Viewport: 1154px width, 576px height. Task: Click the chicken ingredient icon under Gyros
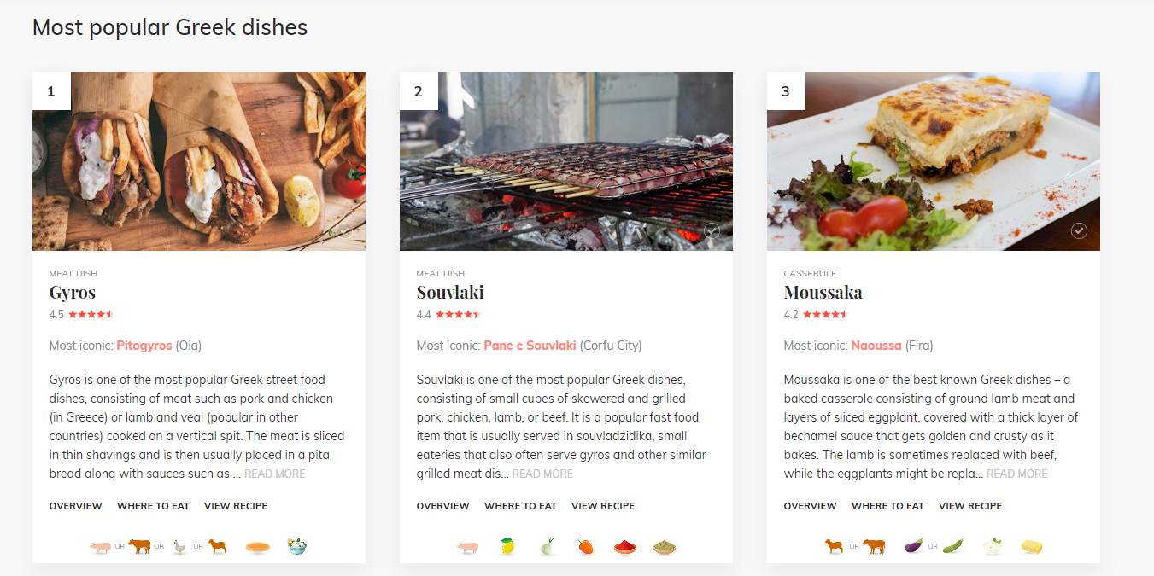[x=179, y=547]
